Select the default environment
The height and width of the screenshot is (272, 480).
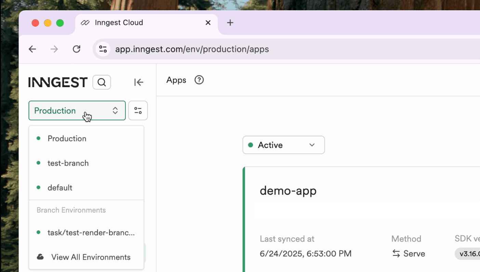(x=60, y=188)
